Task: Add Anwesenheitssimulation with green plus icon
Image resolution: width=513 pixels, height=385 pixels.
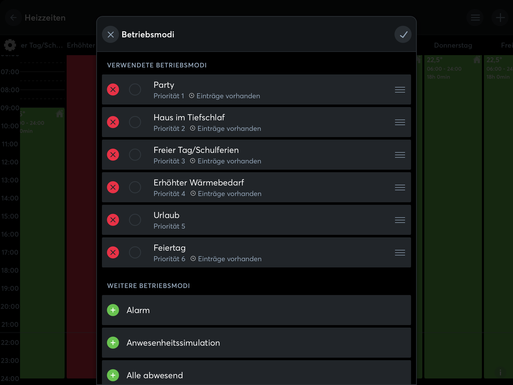Action: pyautogui.click(x=113, y=343)
